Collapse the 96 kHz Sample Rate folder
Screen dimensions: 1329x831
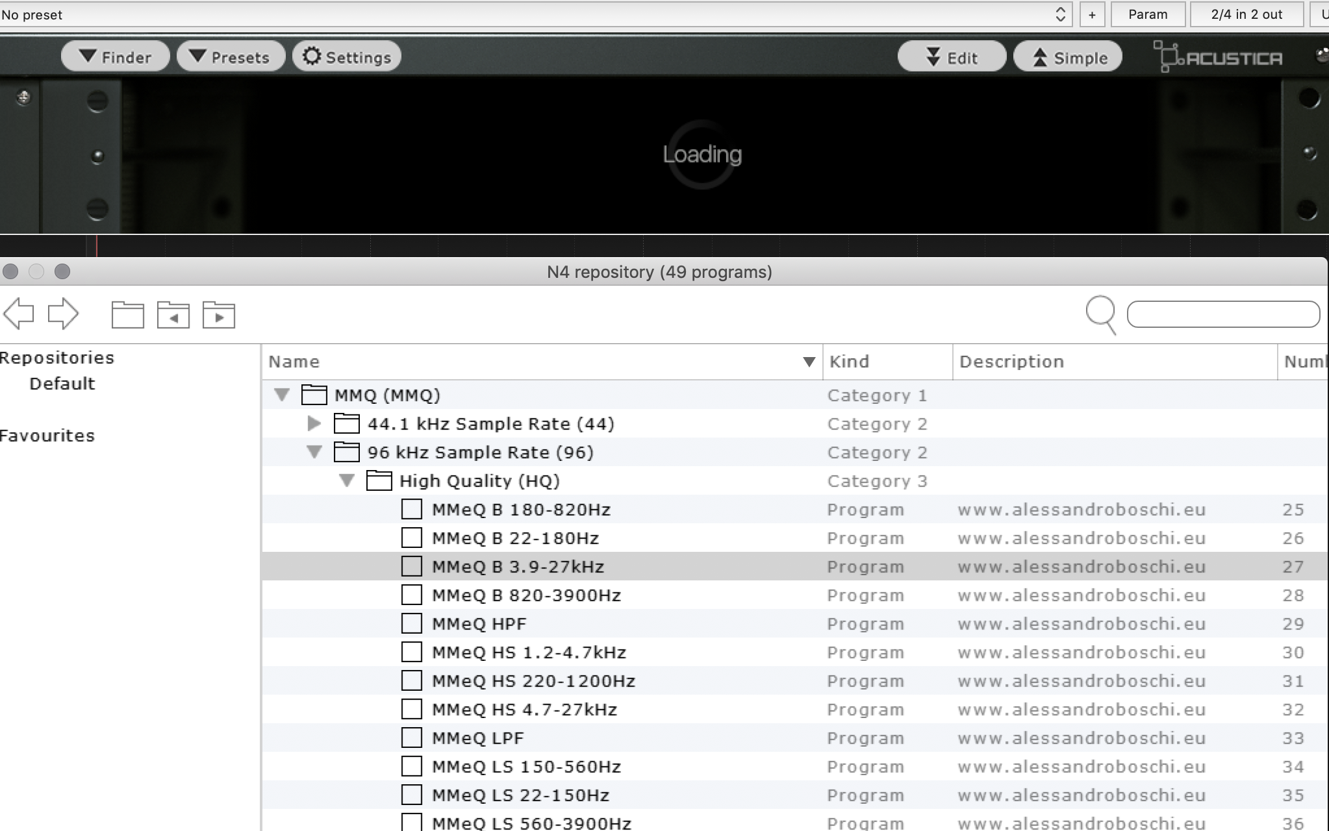[x=314, y=453]
